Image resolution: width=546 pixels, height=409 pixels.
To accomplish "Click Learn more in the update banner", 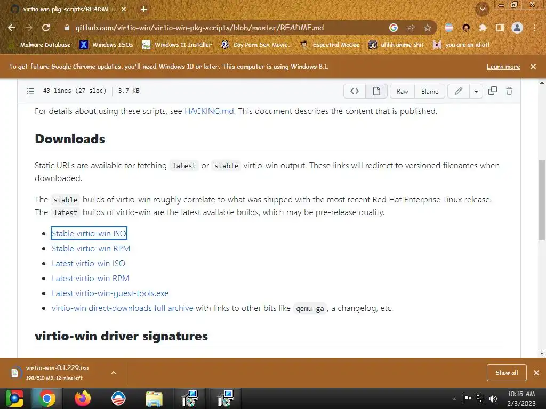I will [x=503, y=67].
